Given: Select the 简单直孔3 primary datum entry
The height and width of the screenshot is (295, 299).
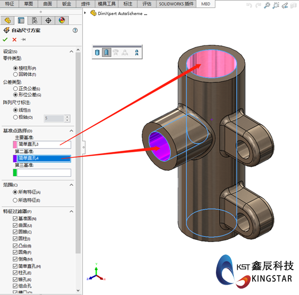Looking at the screenshot, I should [x=44, y=144].
